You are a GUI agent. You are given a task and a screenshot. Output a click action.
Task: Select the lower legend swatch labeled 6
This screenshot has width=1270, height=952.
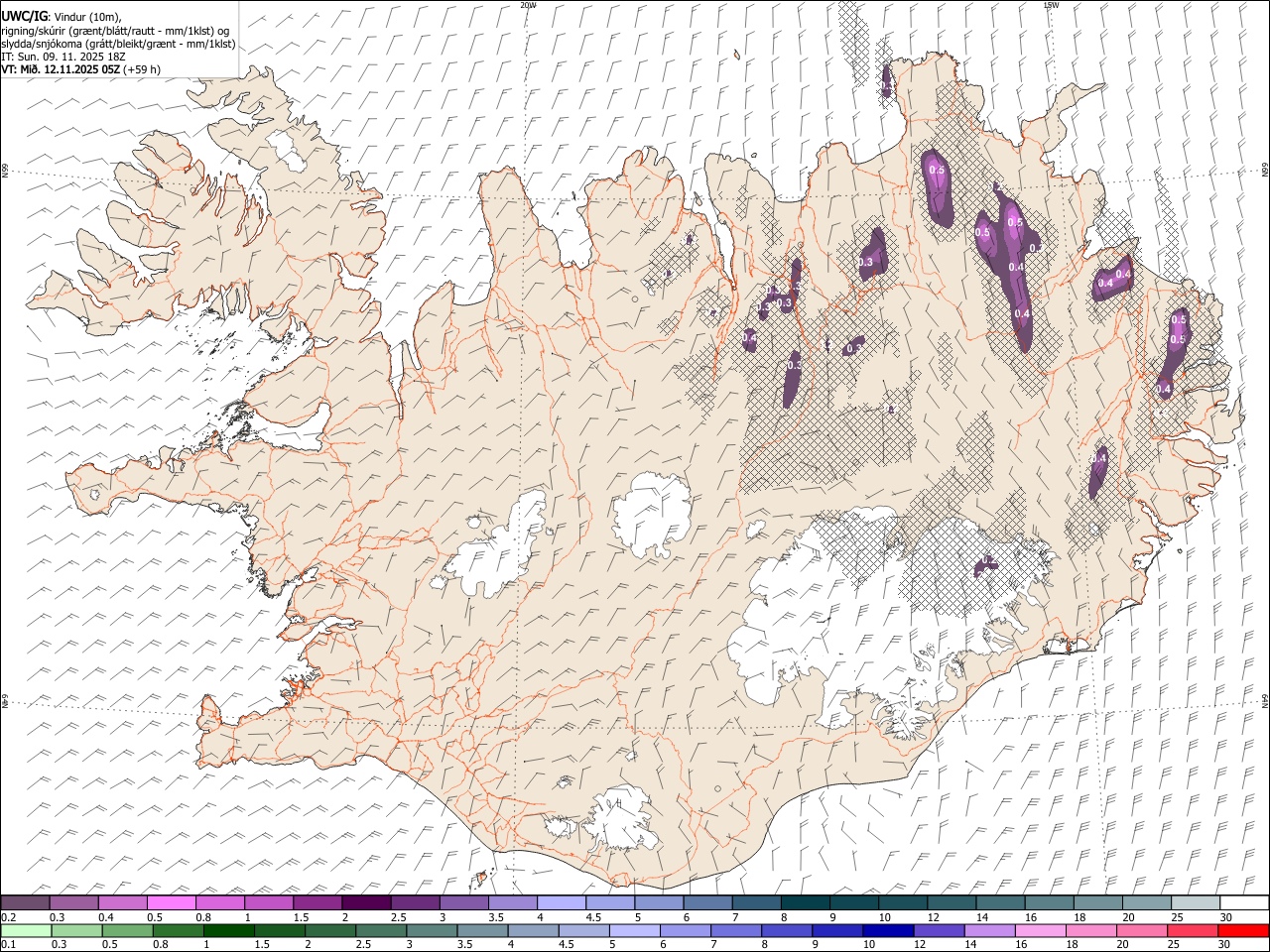pos(685,930)
